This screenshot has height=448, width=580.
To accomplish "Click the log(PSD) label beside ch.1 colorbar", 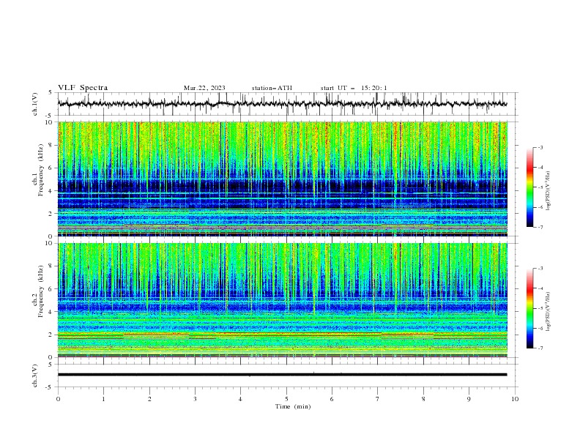I will pyautogui.click(x=548, y=191).
